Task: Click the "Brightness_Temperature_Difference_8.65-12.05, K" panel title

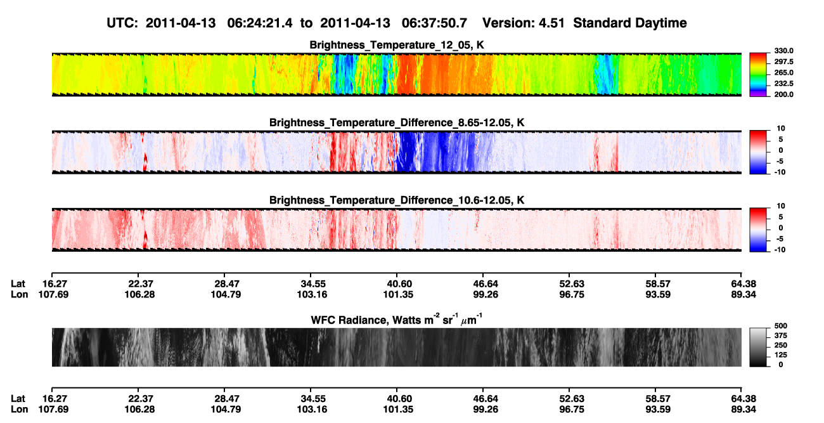Action: 397,122
